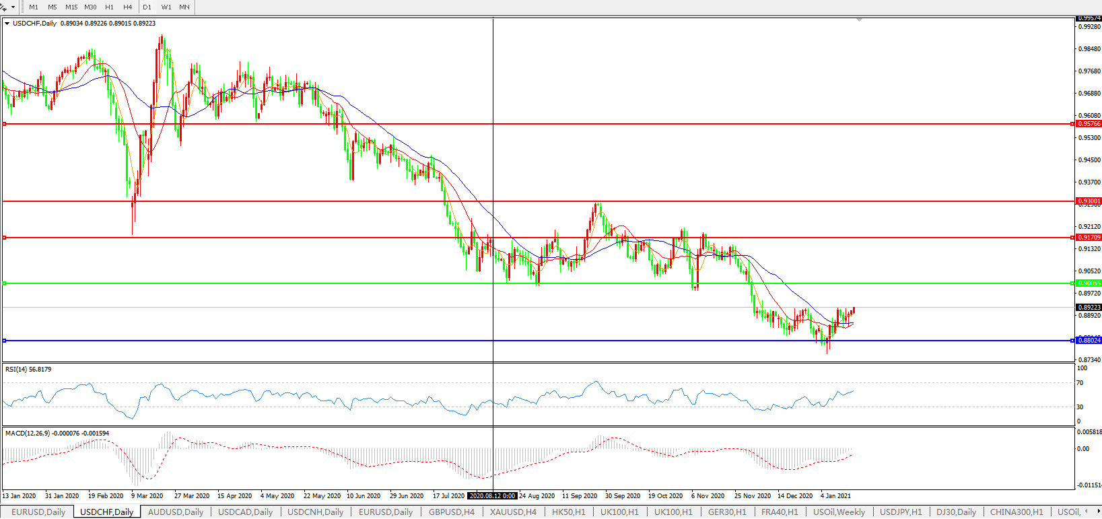Expand the USDCHF,Daily chart title triangle
The height and width of the screenshot is (519, 1102).
click(7, 24)
